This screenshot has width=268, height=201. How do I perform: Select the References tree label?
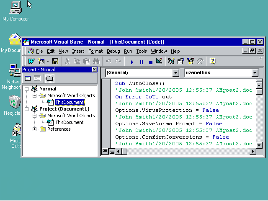tap(59, 129)
